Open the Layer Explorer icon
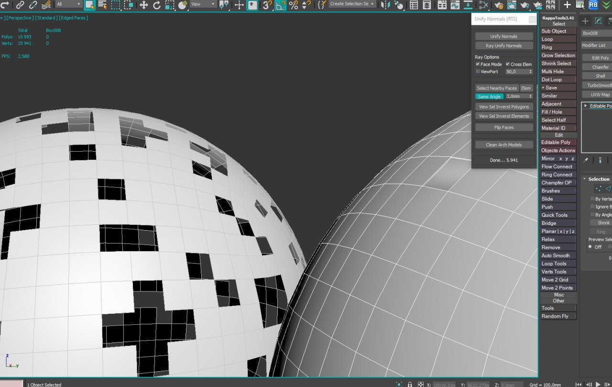Screen dimensions: 612x387 coord(426,5)
